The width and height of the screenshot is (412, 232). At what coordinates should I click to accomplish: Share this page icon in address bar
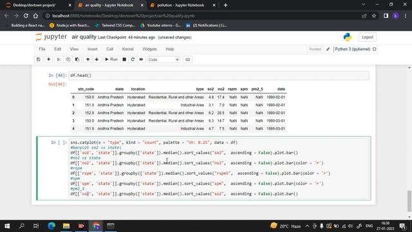pyautogui.click(x=364, y=15)
